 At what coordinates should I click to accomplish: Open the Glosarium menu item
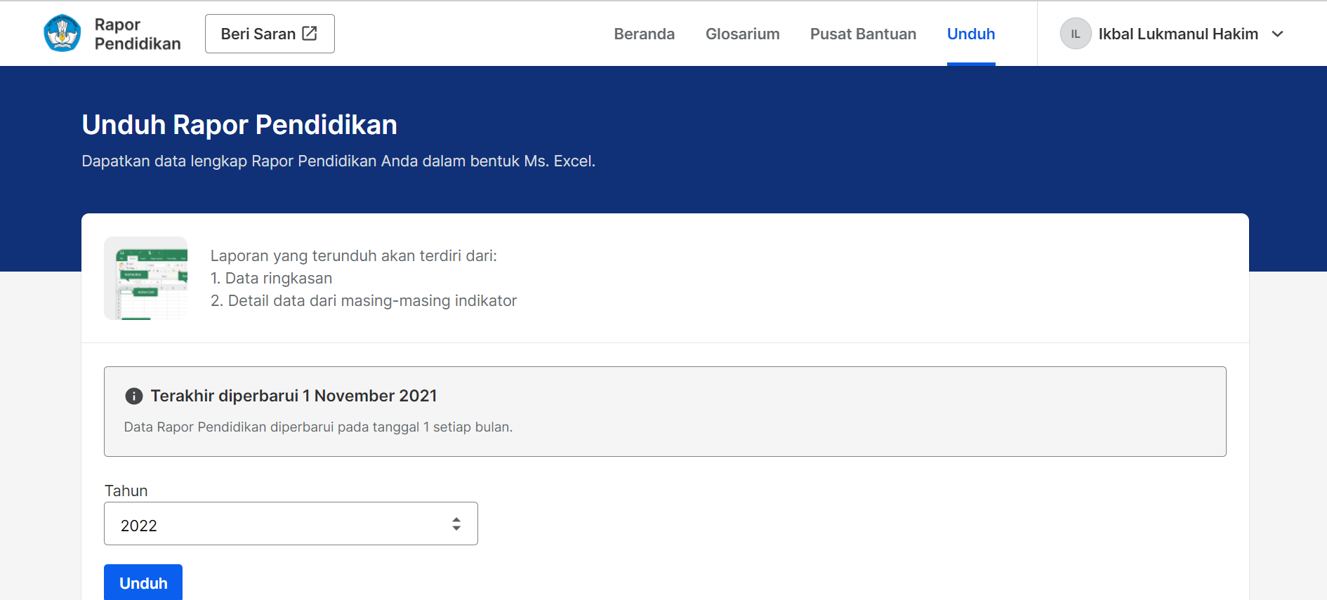742,34
